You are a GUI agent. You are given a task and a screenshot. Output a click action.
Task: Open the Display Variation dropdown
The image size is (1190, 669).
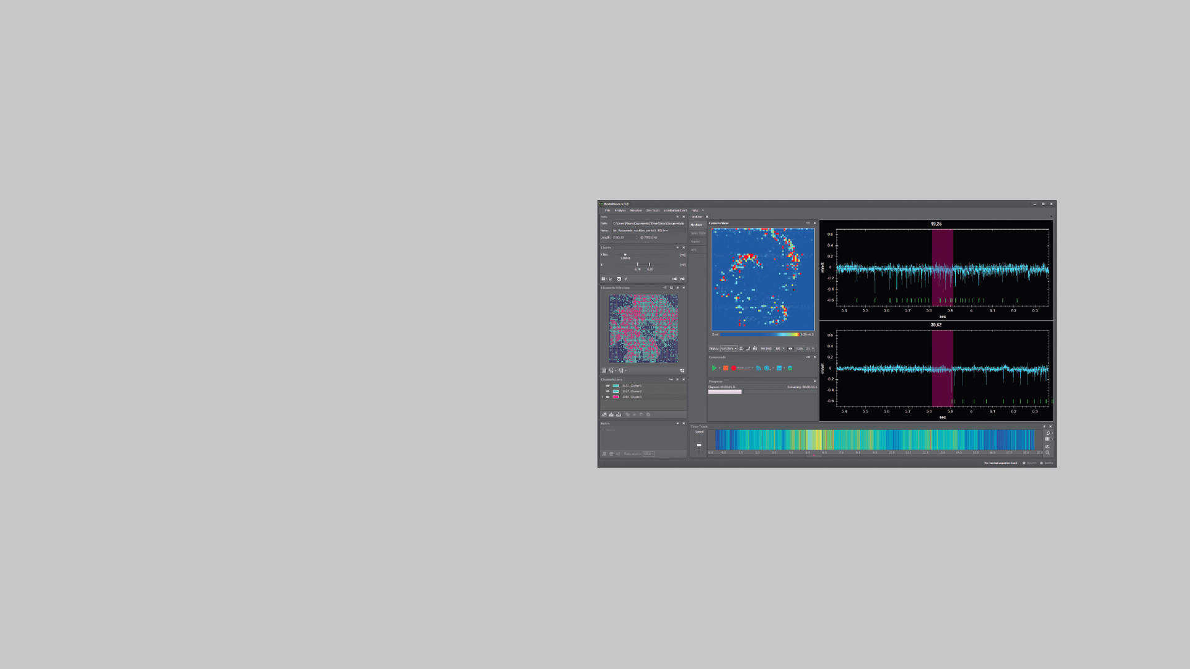pos(729,349)
